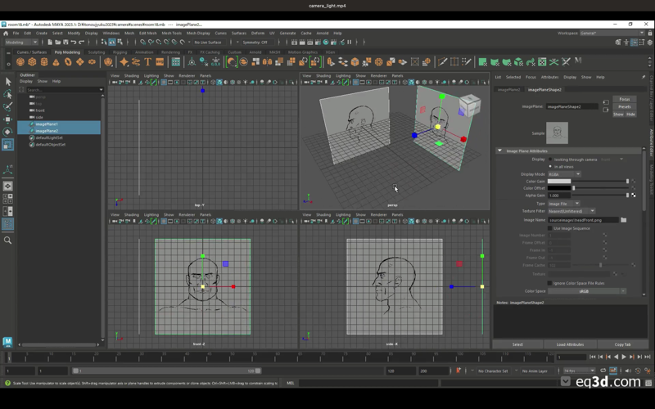Open the Display Mode RGBA dropdown
655x409 pixels.
pyautogui.click(x=563, y=174)
